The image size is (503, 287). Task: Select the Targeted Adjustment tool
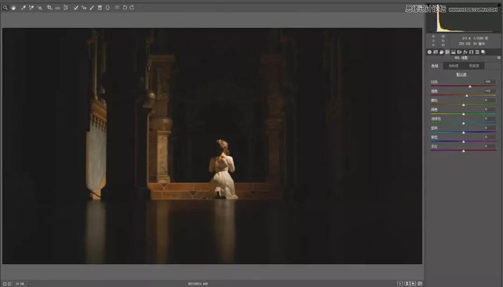pyautogui.click(x=40, y=7)
